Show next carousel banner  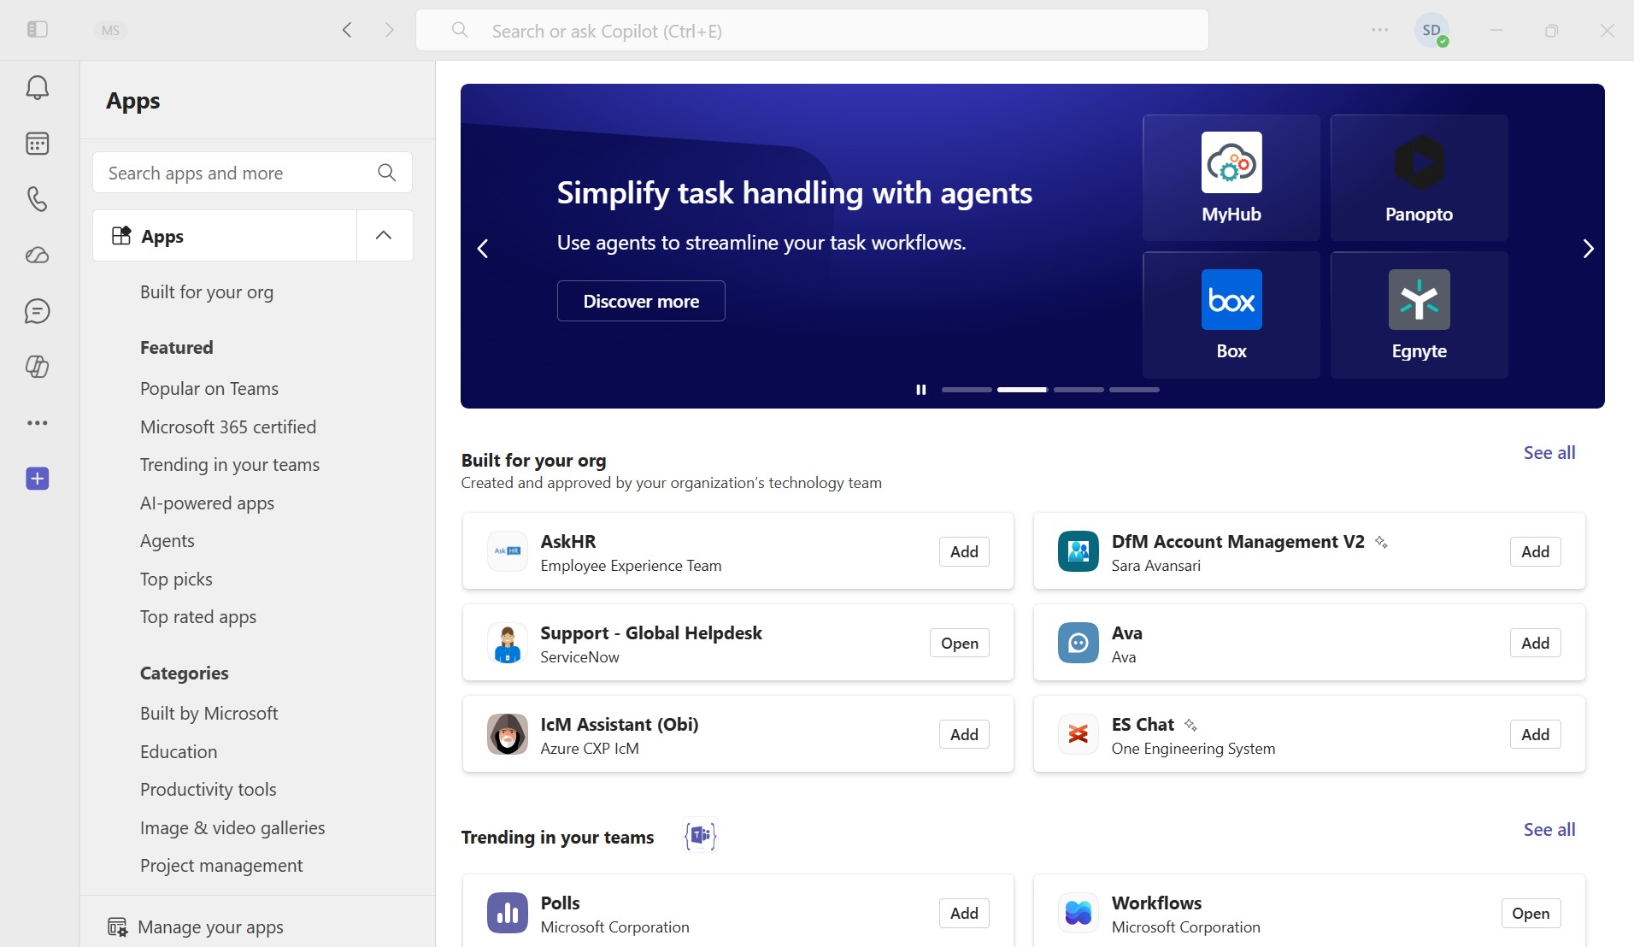click(x=1588, y=249)
